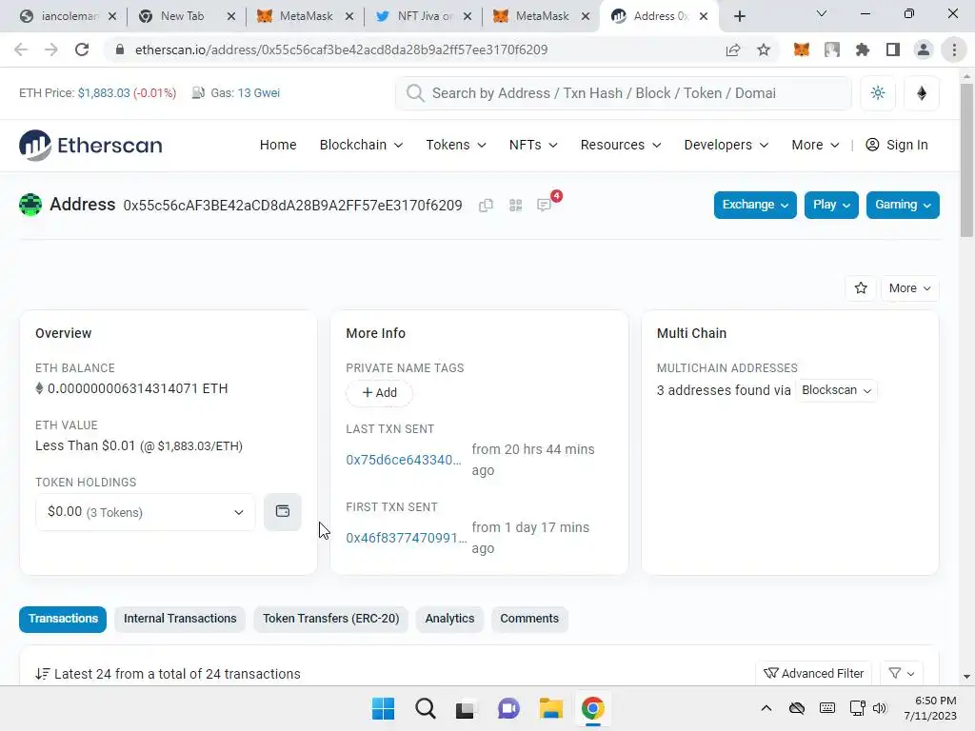Open first transaction 0x46f8377470991 link
The height and width of the screenshot is (731, 975).
[x=406, y=538]
